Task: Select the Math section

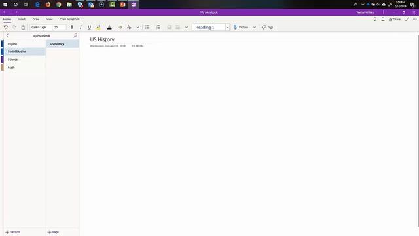Action: (25, 68)
